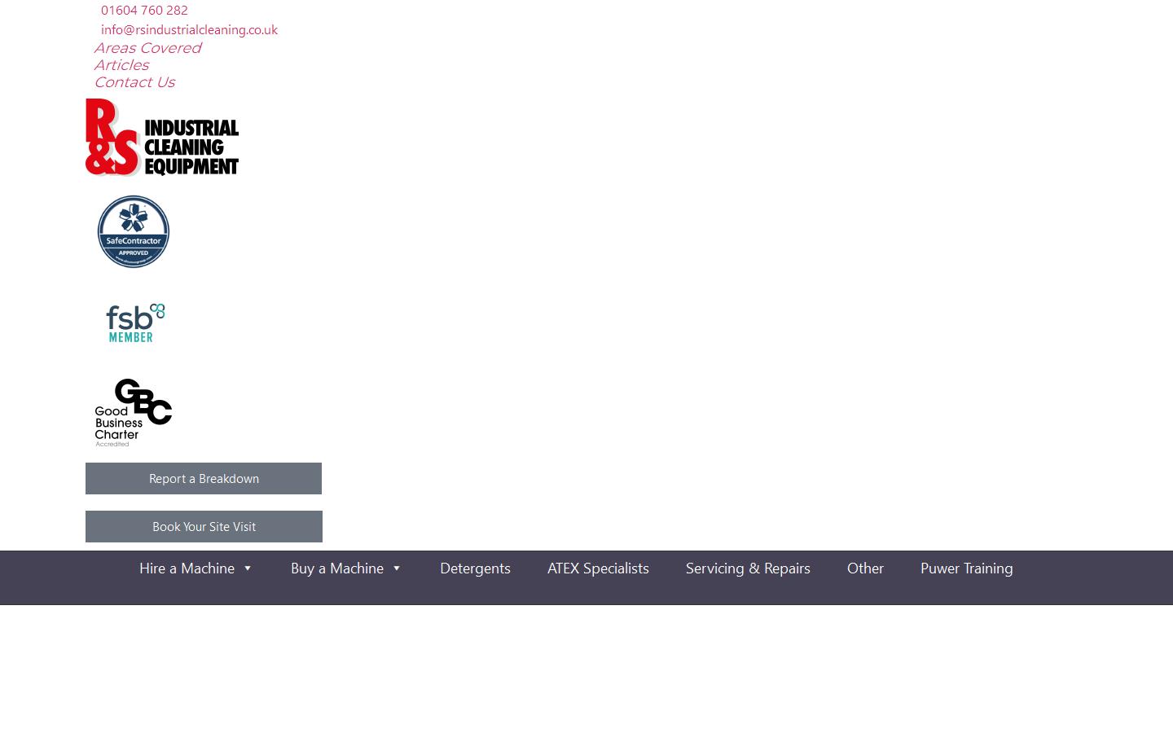Select Servicing & Repairs in the menu

point(748,568)
